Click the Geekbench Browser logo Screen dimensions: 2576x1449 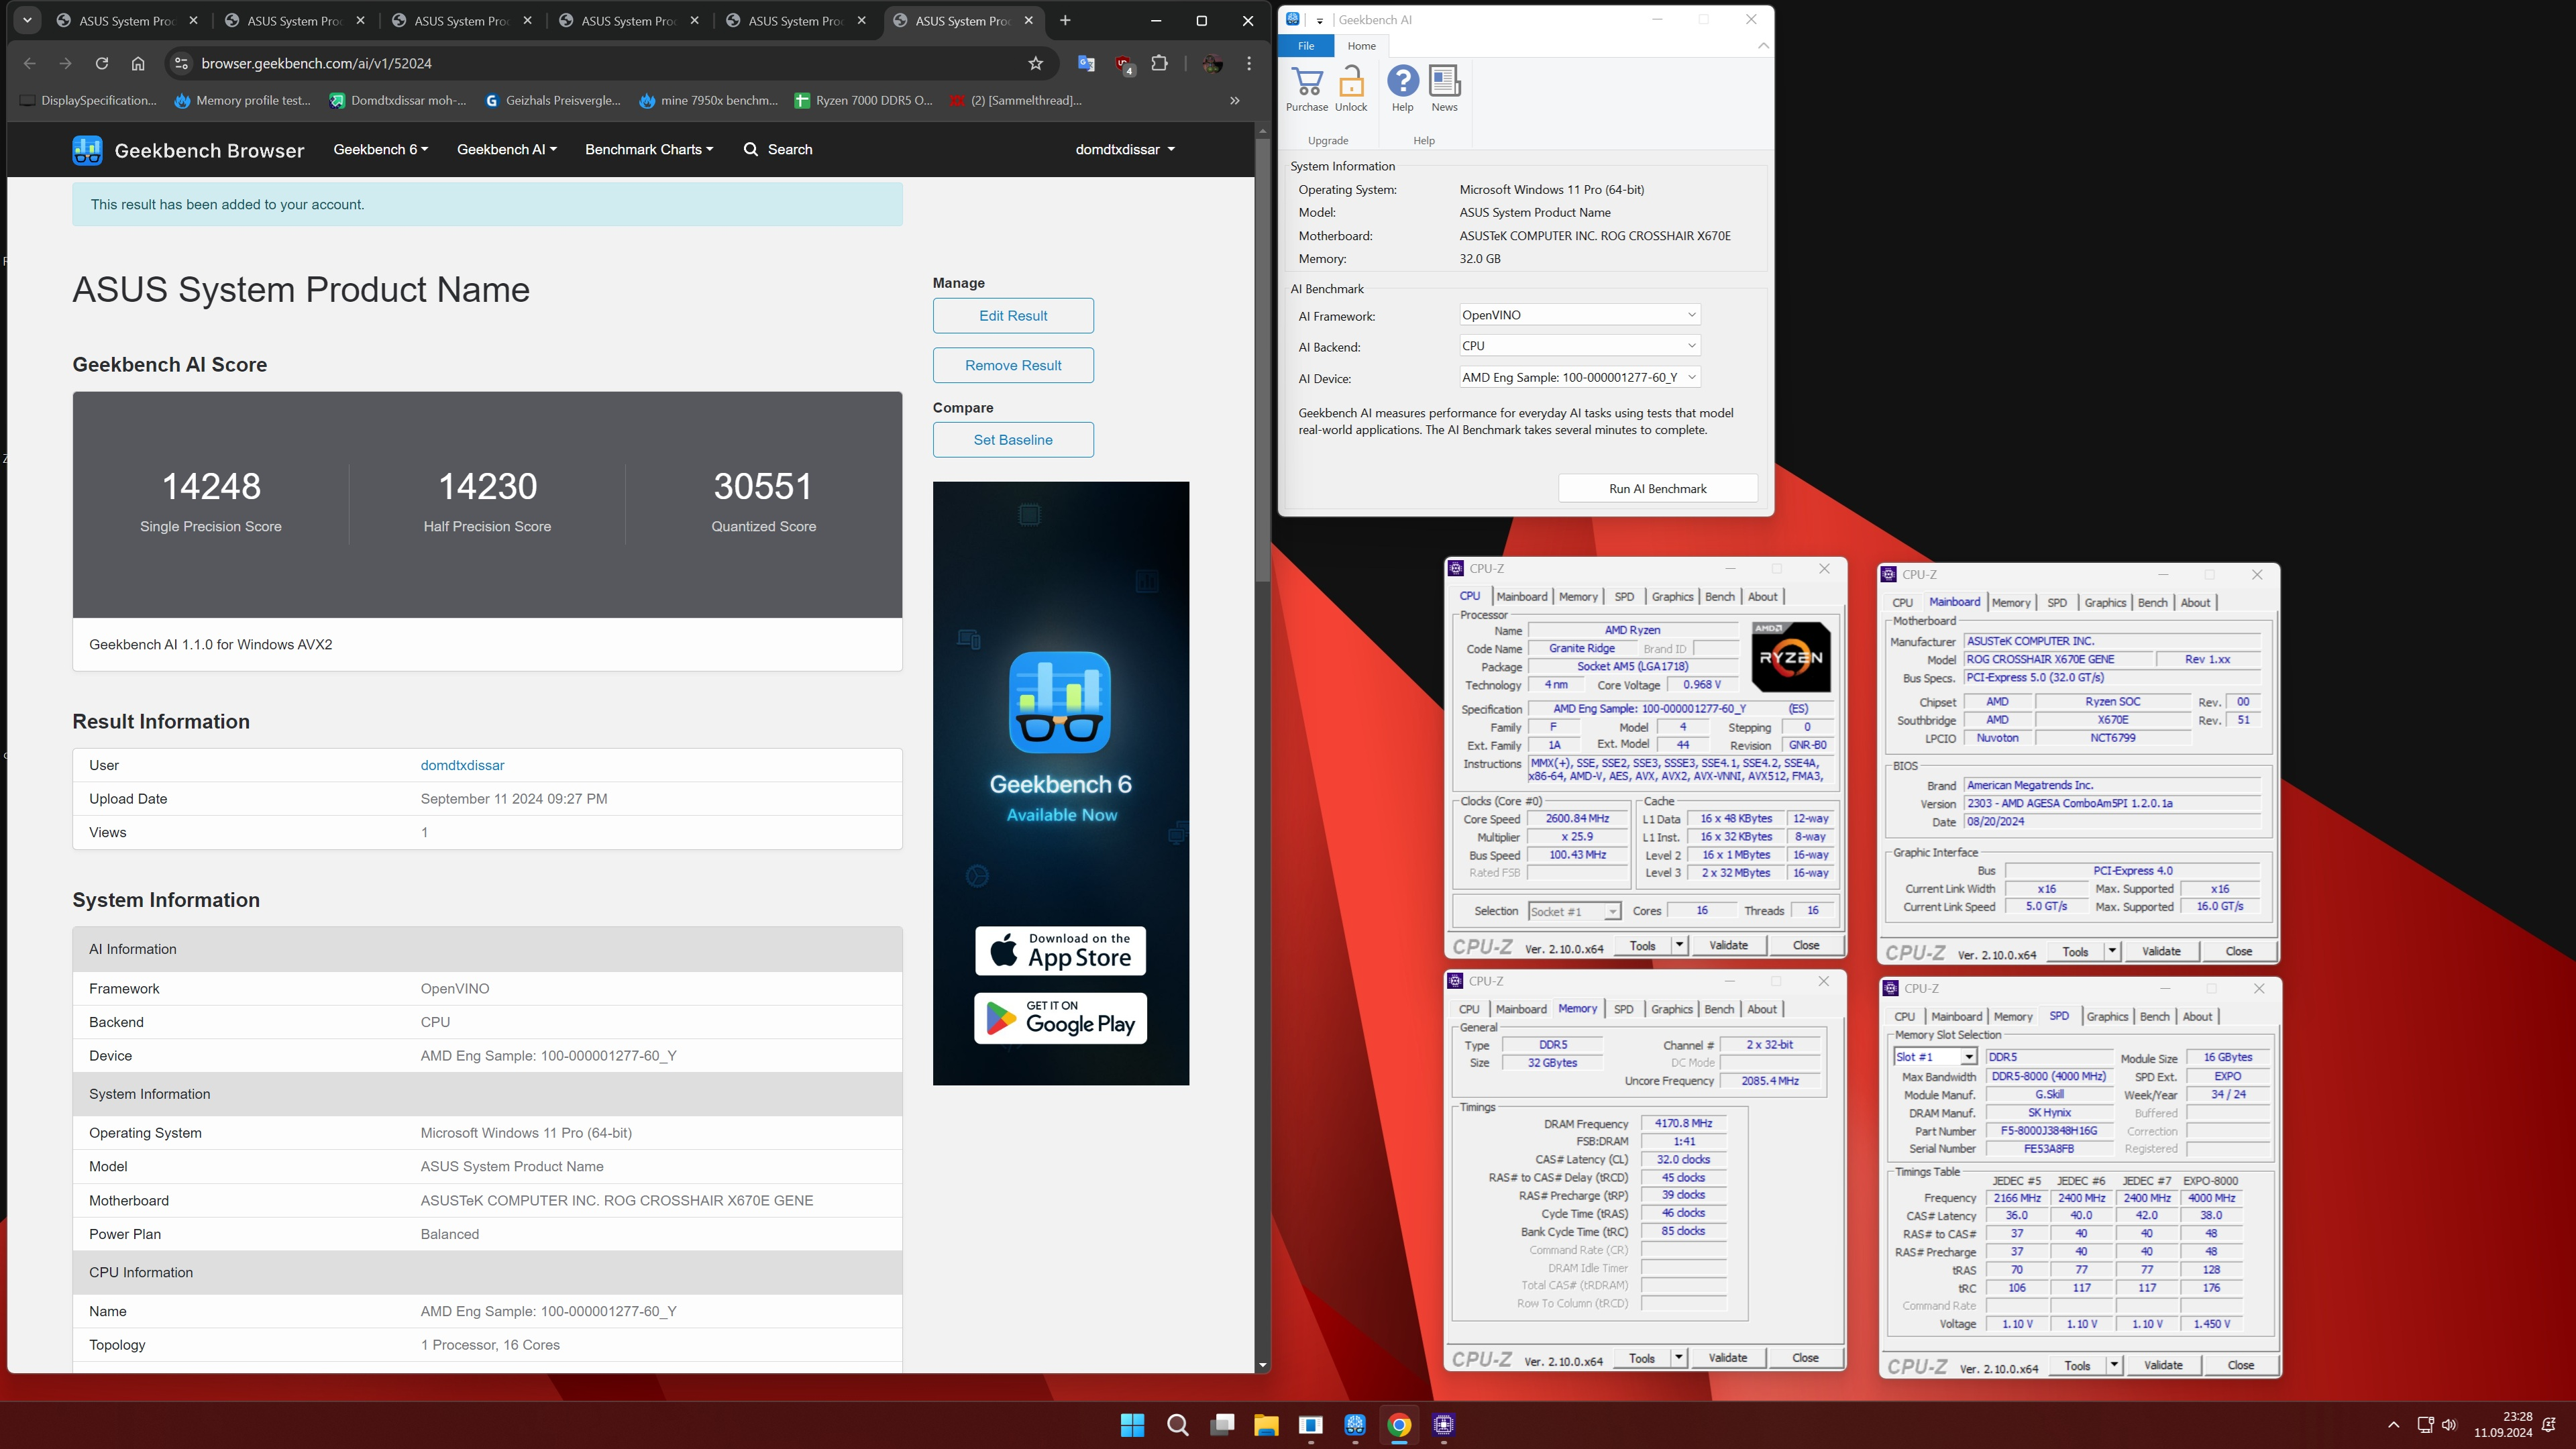(x=188, y=150)
